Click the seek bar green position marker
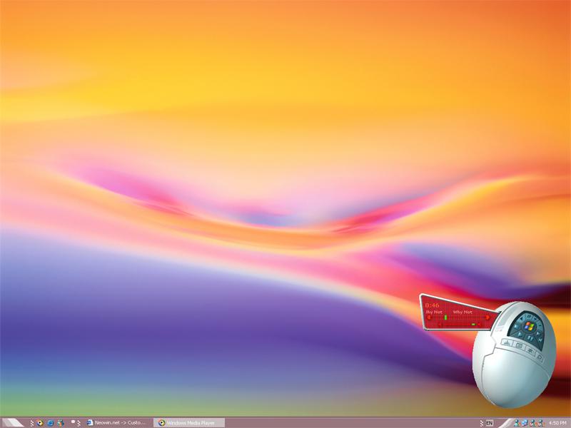The height and width of the screenshot is (428, 571). (x=445, y=317)
